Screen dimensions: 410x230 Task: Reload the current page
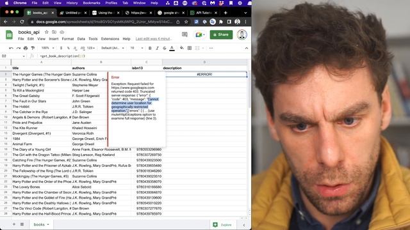(22, 22)
